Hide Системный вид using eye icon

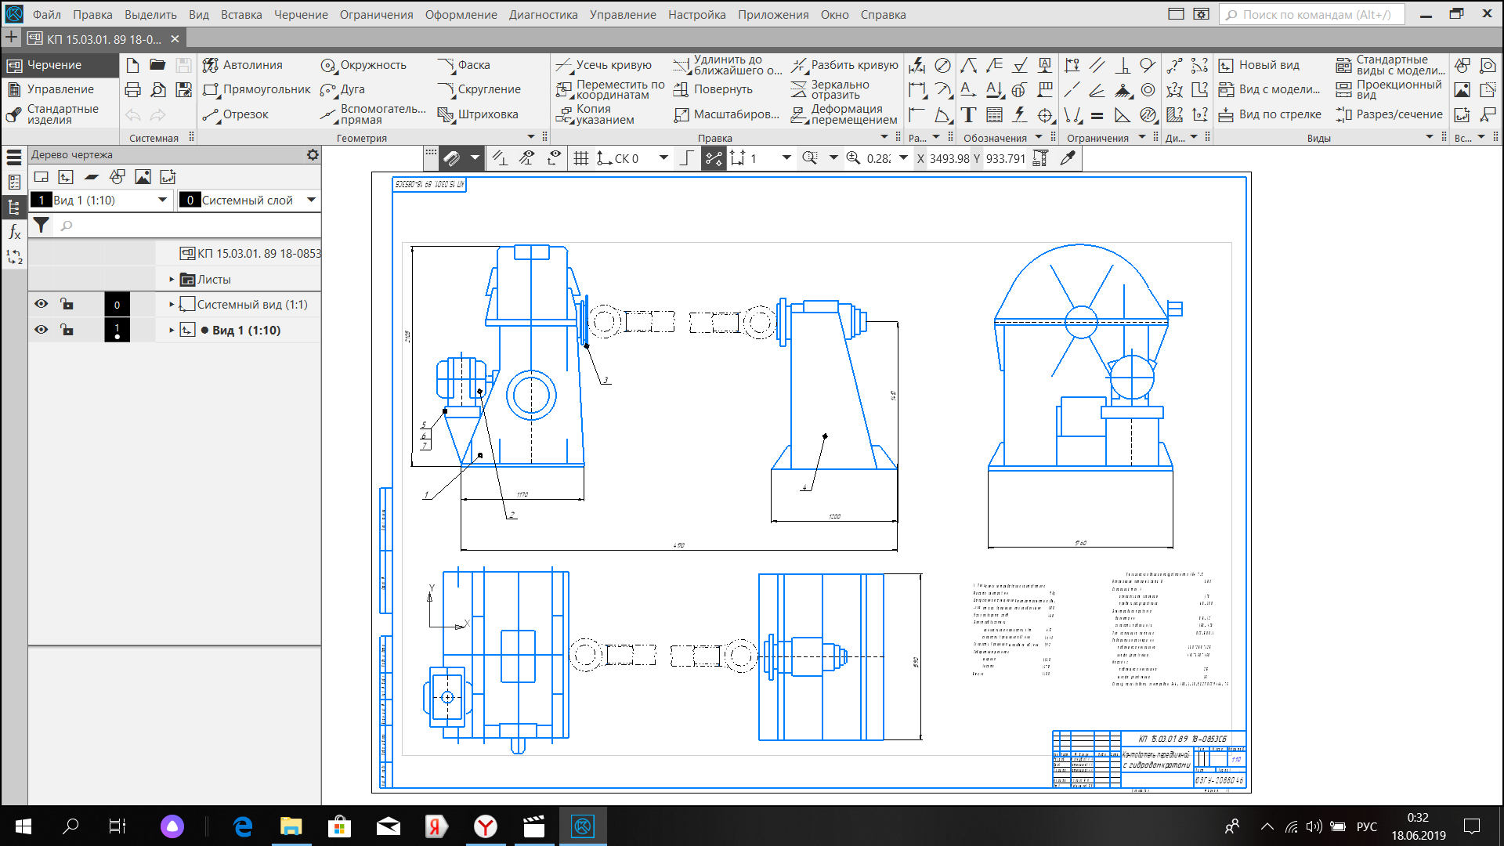(42, 304)
